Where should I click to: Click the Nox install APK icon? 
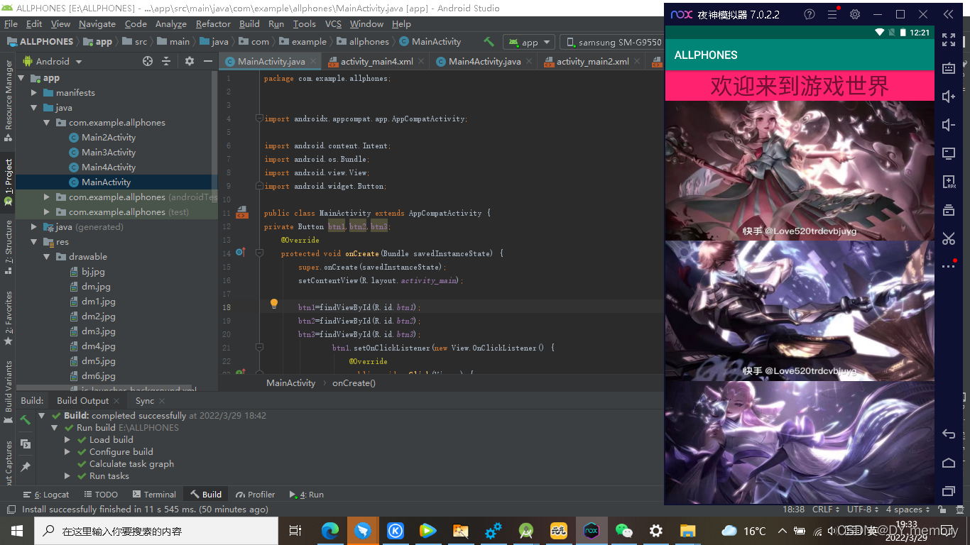click(x=949, y=182)
